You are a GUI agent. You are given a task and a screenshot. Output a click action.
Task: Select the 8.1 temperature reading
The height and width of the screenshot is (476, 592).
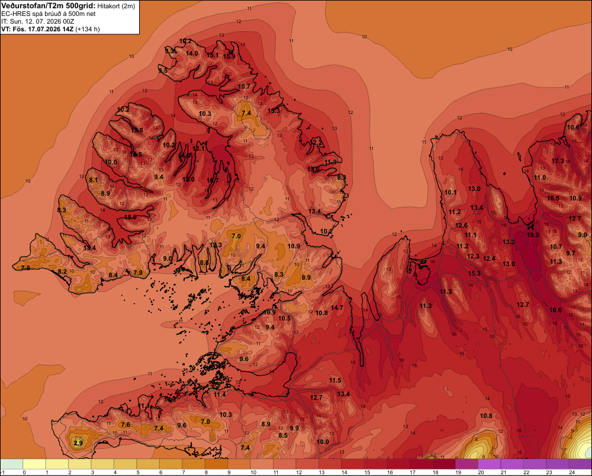point(94,180)
